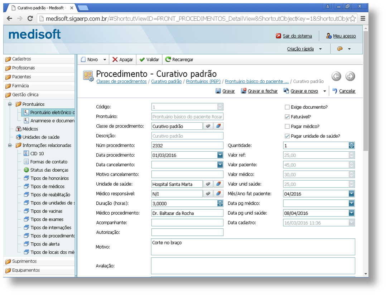Collapse the Informações relacionadas tree node

(10, 146)
